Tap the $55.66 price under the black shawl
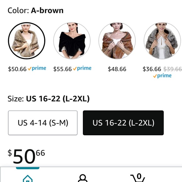This screenshot has width=182, height=182. click(62, 69)
